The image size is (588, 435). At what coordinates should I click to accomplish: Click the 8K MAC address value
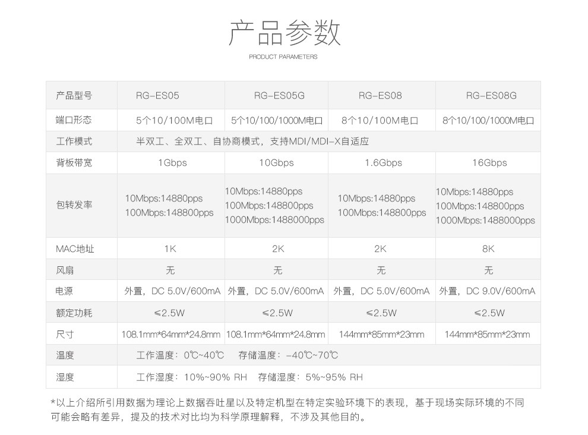pos(488,249)
